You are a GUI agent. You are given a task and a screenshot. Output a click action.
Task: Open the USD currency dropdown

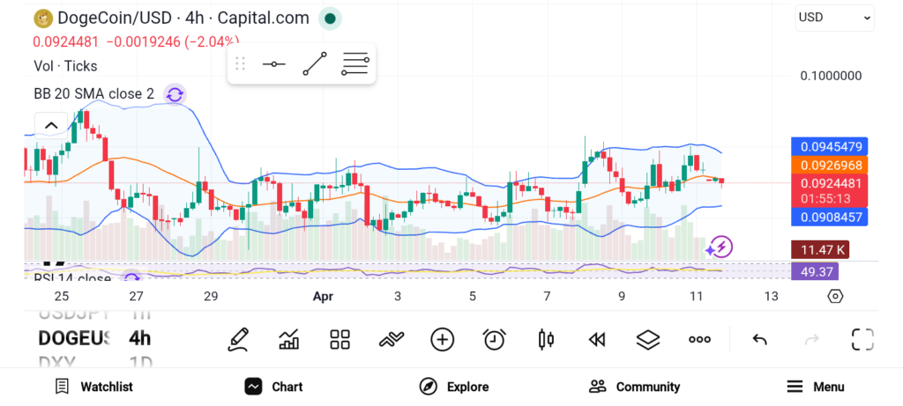click(x=834, y=17)
